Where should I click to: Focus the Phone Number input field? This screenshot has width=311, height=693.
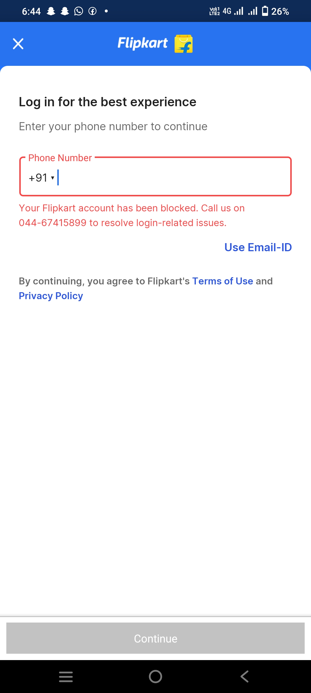point(173,177)
